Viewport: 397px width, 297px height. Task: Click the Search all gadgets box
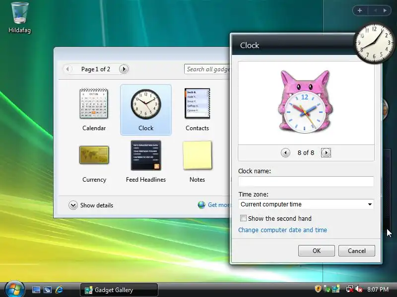[207, 69]
